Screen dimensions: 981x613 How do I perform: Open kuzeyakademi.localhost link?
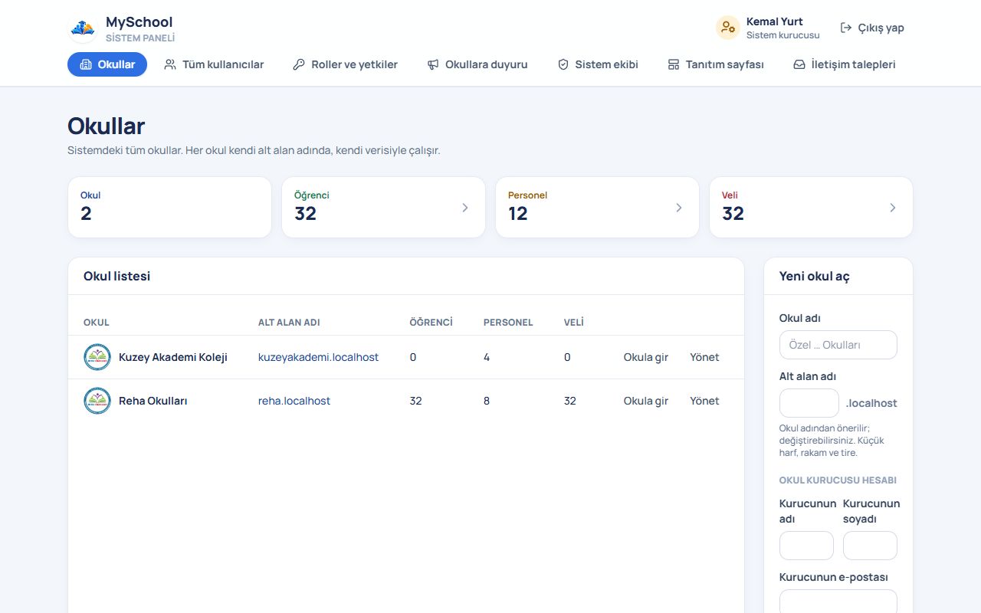318,357
